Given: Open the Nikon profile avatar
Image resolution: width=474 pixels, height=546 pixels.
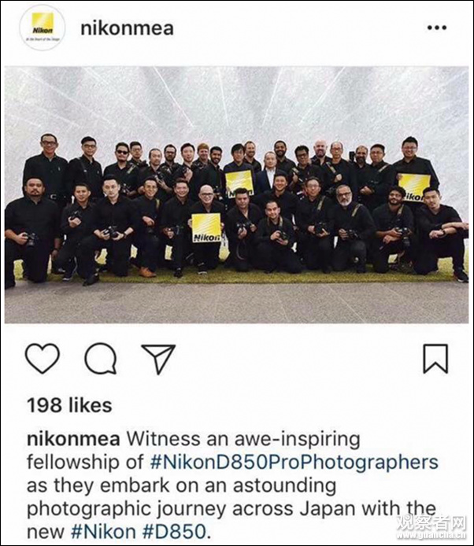Looking at the screenshot, I should (x=43, y=28).
